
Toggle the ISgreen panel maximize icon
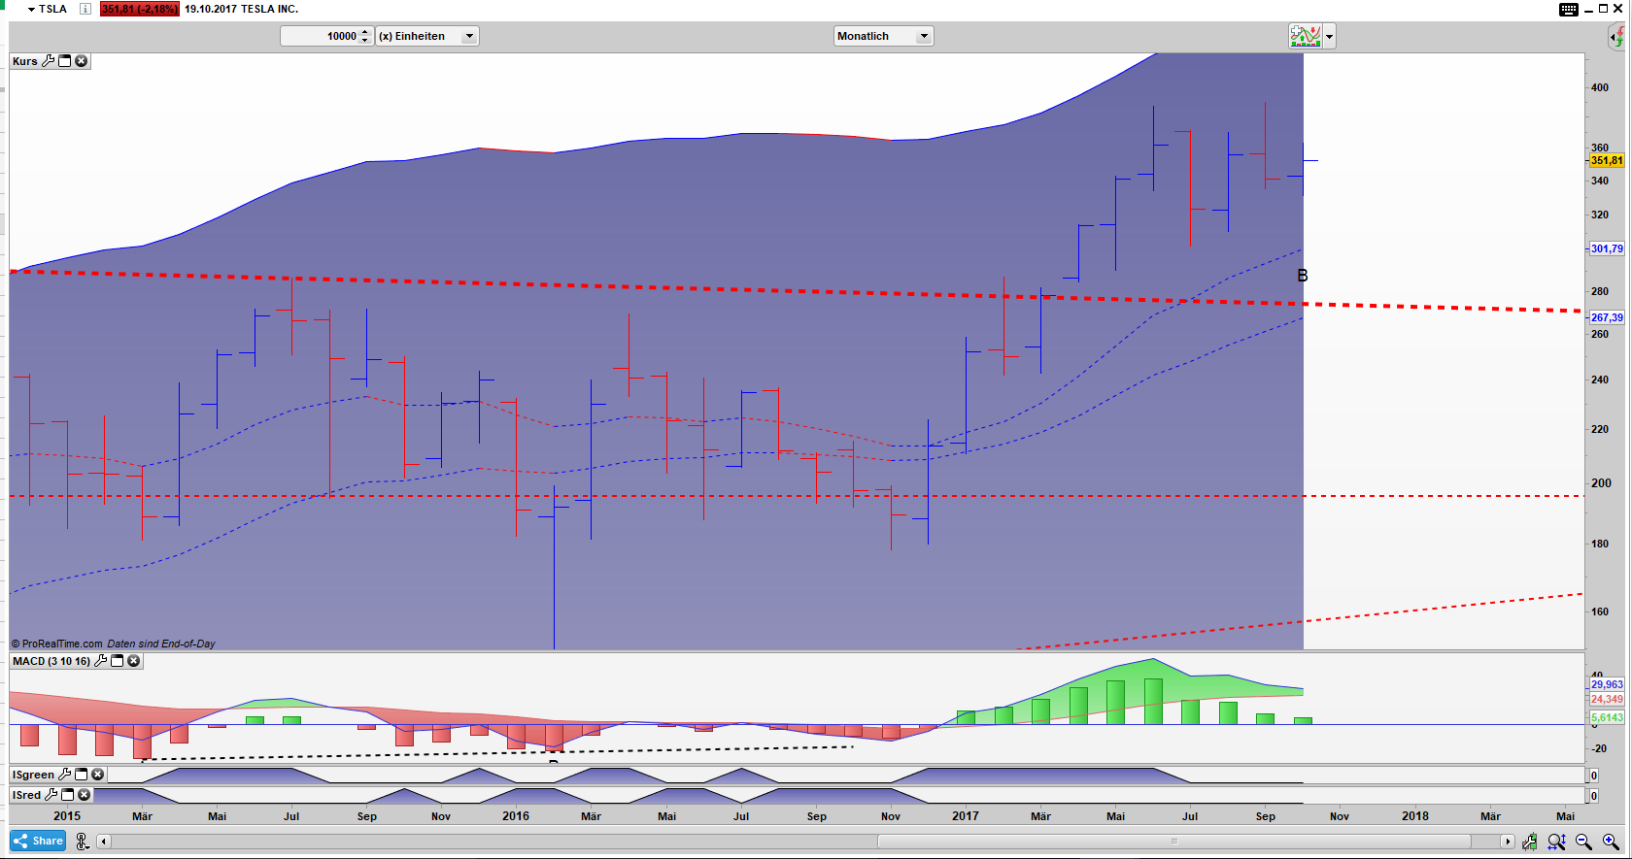pos(82,775)
